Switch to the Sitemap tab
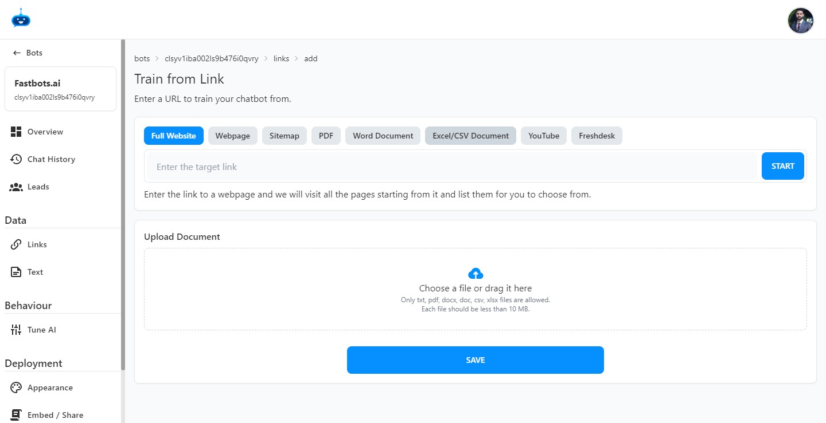 285,136
